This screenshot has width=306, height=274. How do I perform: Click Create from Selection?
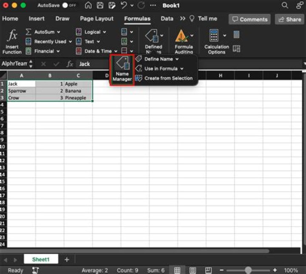pyautogui.click(x=168, y=78)
